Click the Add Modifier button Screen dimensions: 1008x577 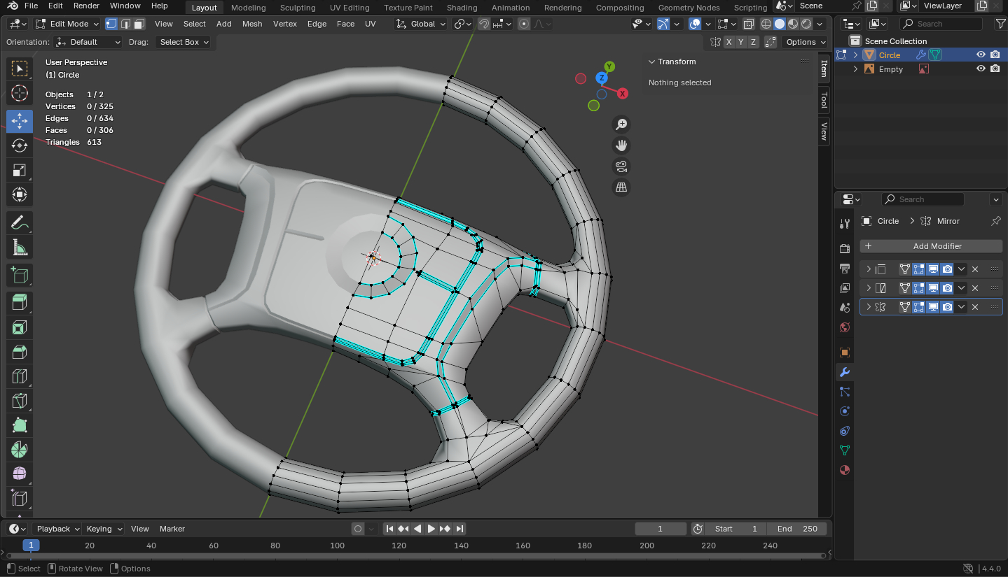coord(931,246)
